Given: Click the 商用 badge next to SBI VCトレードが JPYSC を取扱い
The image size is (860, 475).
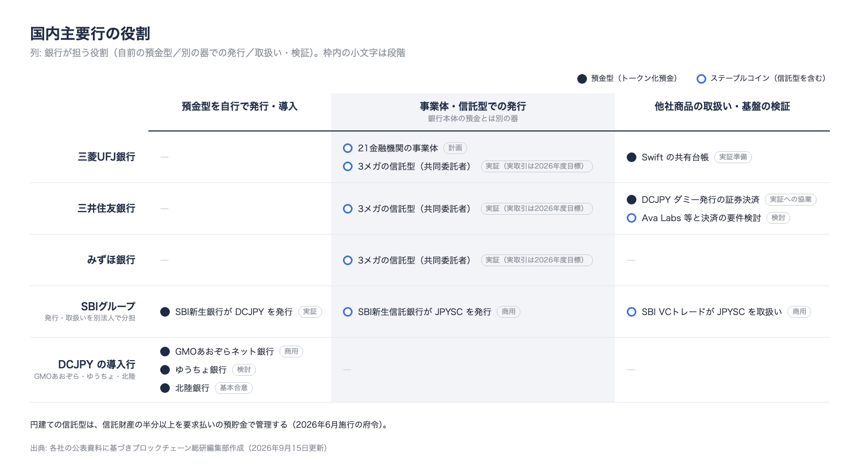Looking at the screenshot, I should (x=799, y=312).
